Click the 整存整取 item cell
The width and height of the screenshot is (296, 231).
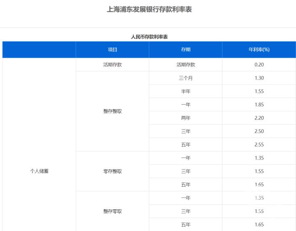112,111
